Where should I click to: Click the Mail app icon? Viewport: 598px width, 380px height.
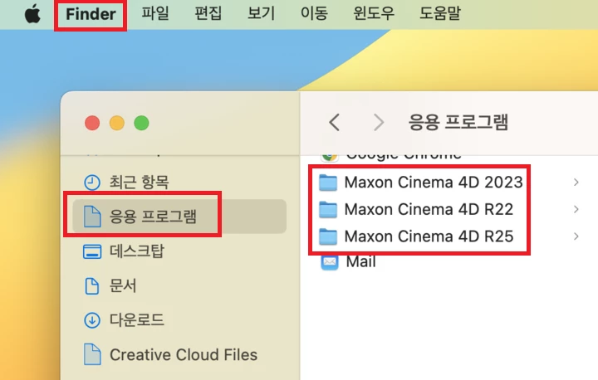(x=330, y=262)
